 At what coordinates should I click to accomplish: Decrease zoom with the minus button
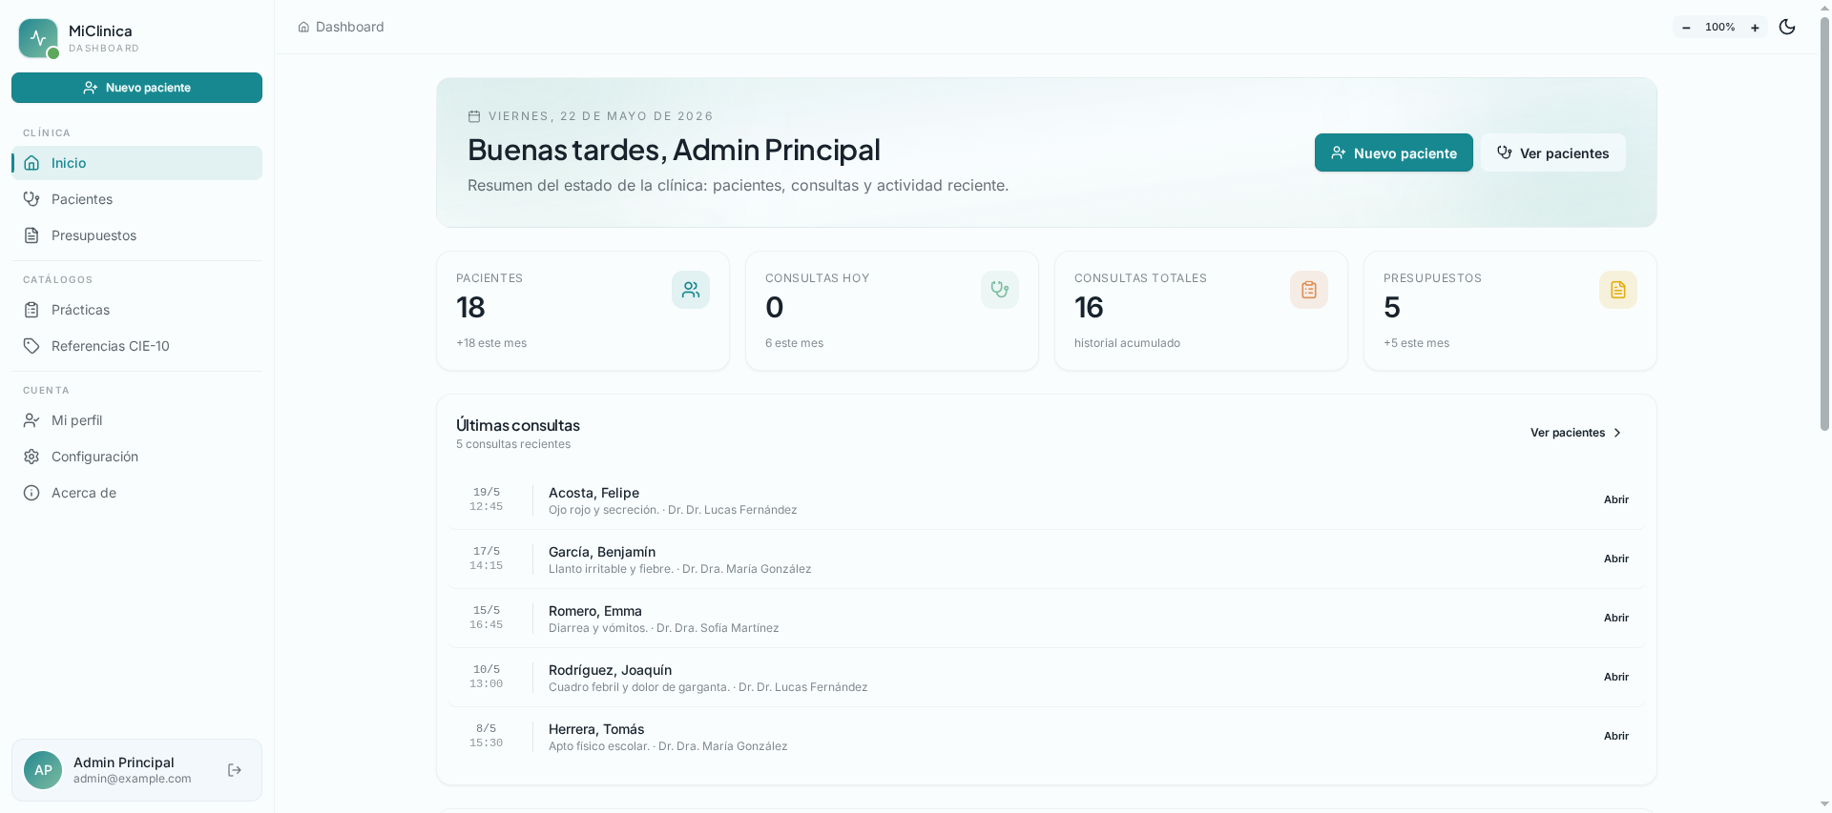(x=1686, y=28)
